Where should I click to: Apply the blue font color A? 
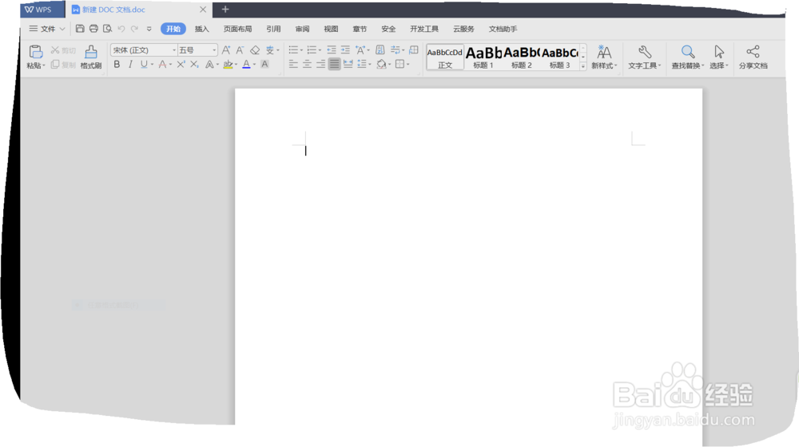coord(246,64)
